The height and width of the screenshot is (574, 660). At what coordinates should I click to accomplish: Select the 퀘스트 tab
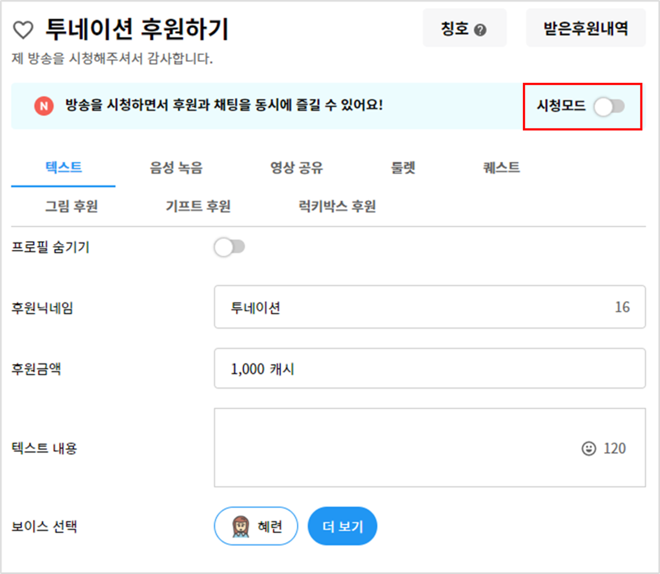[x=502, y=168]
